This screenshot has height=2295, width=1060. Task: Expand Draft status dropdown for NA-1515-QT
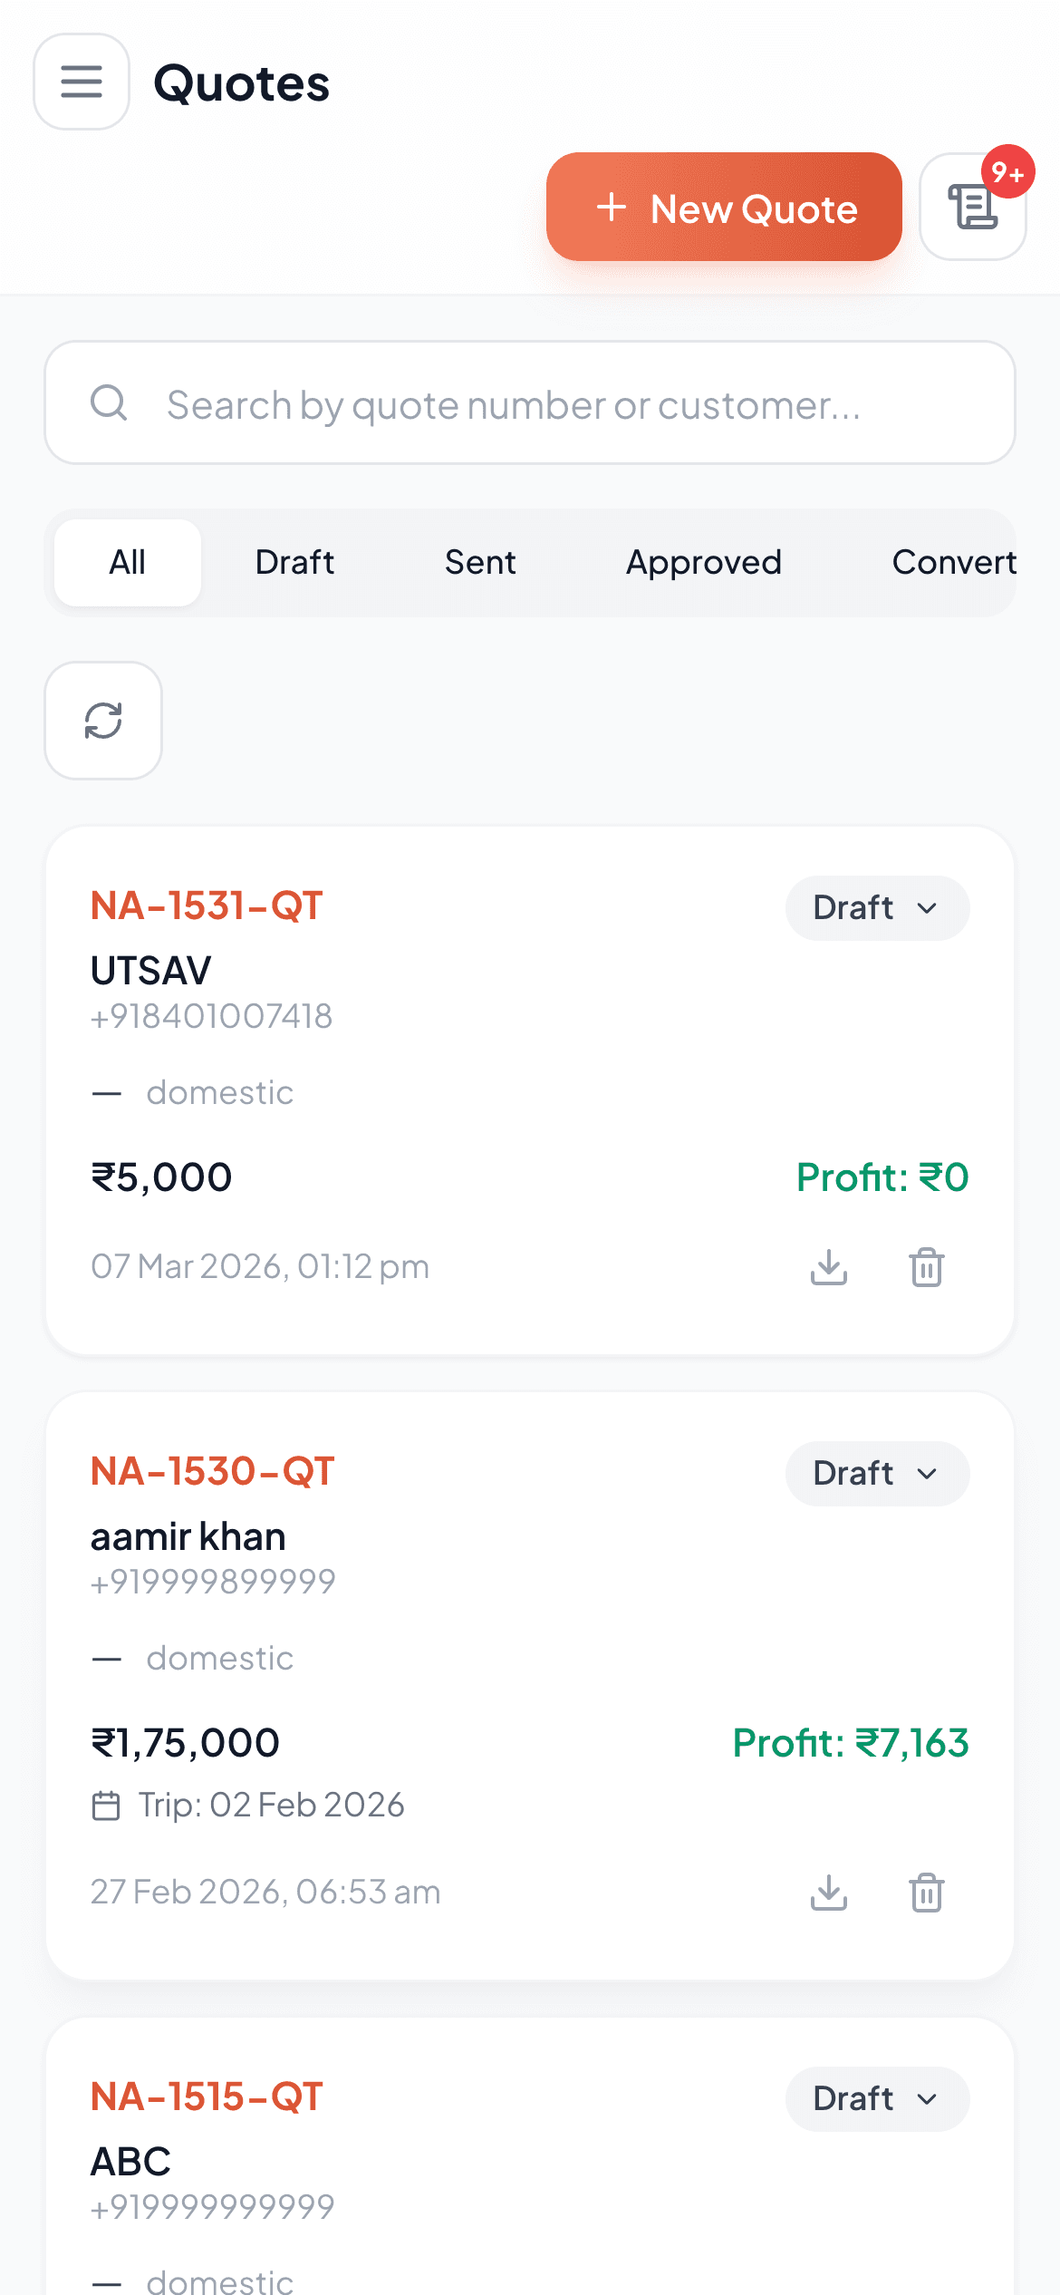tap(877, 2099)
